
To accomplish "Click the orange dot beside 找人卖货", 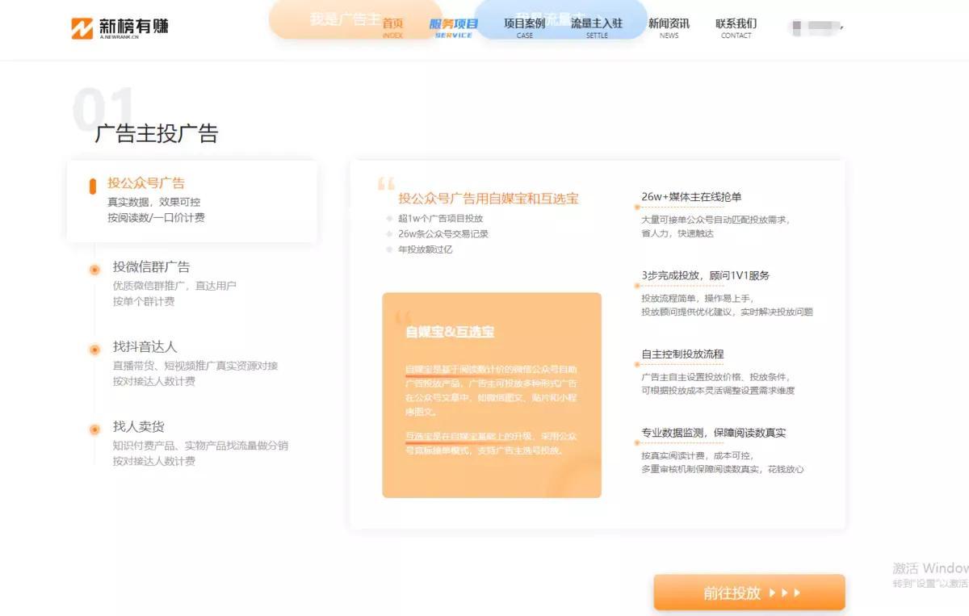I will click(94, 430).
